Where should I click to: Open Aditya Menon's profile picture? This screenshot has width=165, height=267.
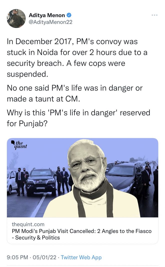coord(16,18)
